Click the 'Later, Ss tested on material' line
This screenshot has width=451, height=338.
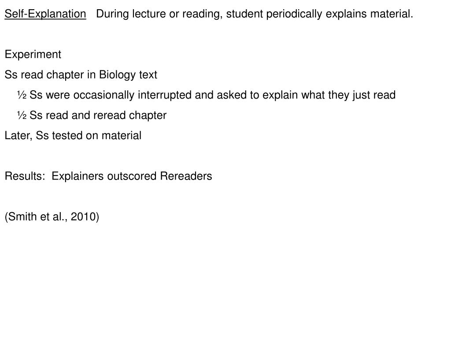point(73,136)
